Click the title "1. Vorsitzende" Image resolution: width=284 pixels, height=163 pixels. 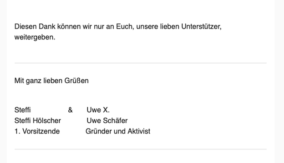coord(37,131)
